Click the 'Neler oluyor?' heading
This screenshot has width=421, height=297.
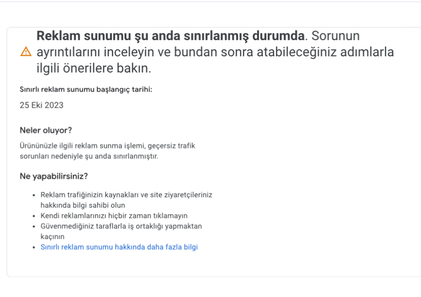coord(46,130)
